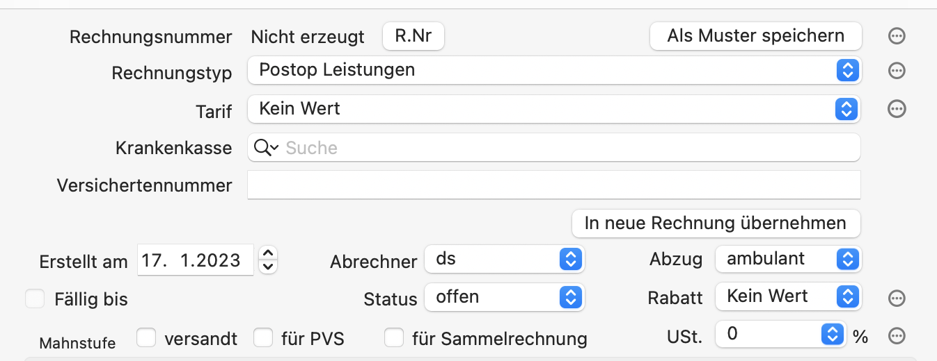The width and height of the screenshot is (937, 361).
Task: Click In neue Rechnung übernehmen
Action: click(x=716, y=224)
